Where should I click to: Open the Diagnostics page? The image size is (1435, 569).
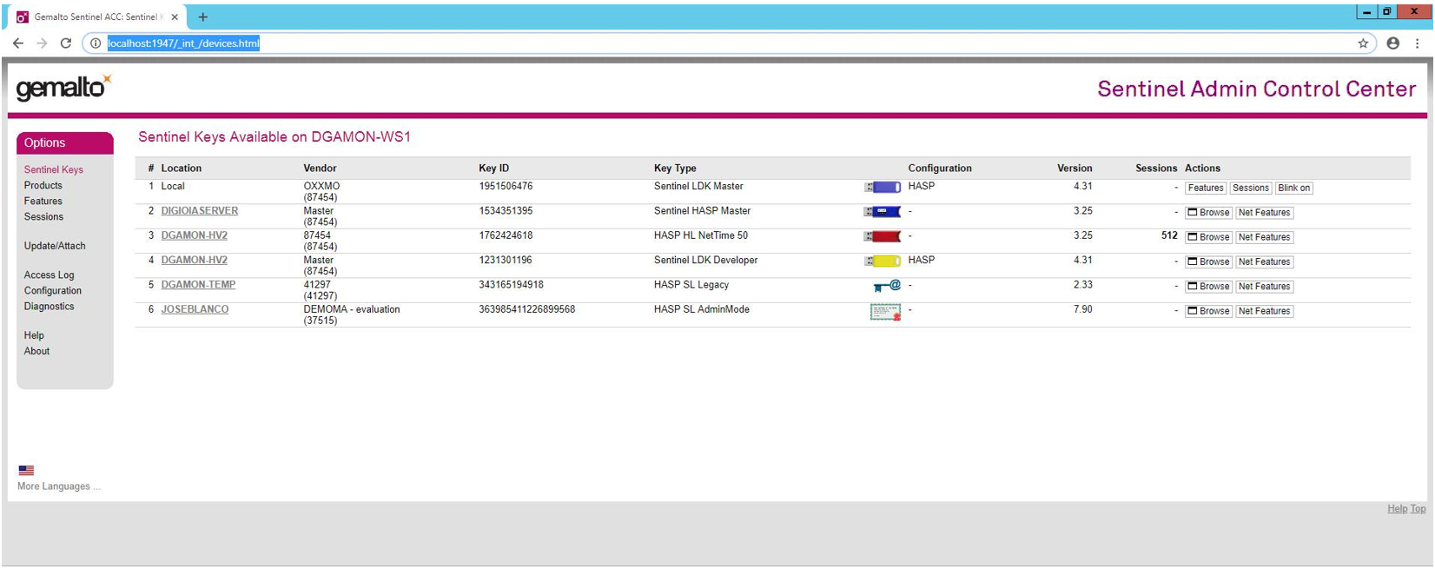click(50, 306)
